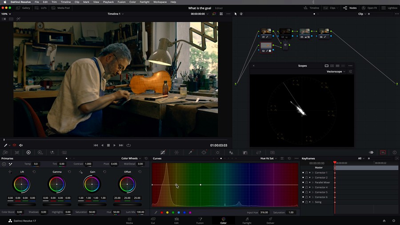Expand the Corrector 2 keyframe track

pyautogui.click(x=313, y=177)
